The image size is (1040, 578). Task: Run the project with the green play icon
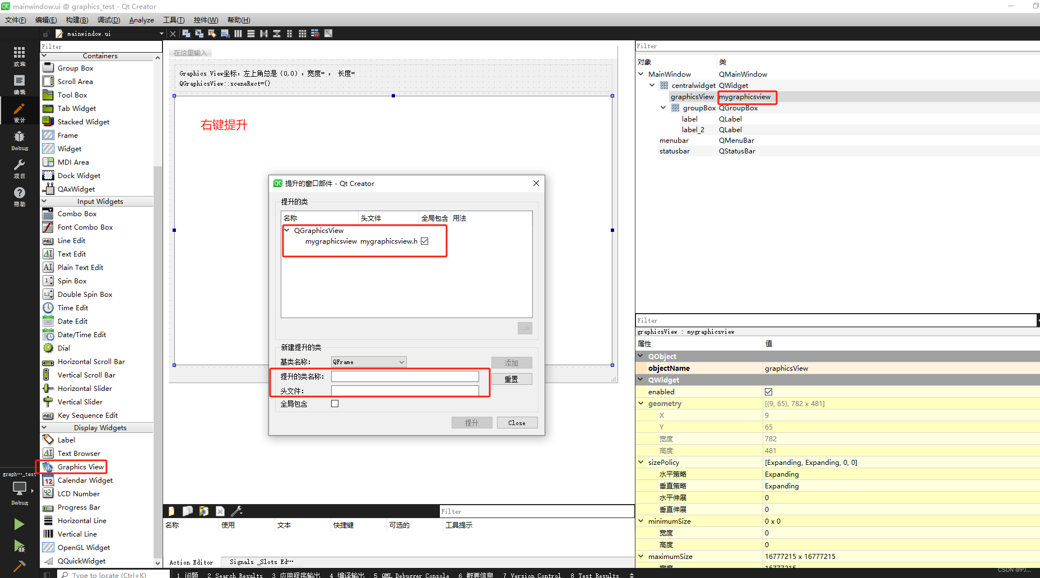(20, 524)
